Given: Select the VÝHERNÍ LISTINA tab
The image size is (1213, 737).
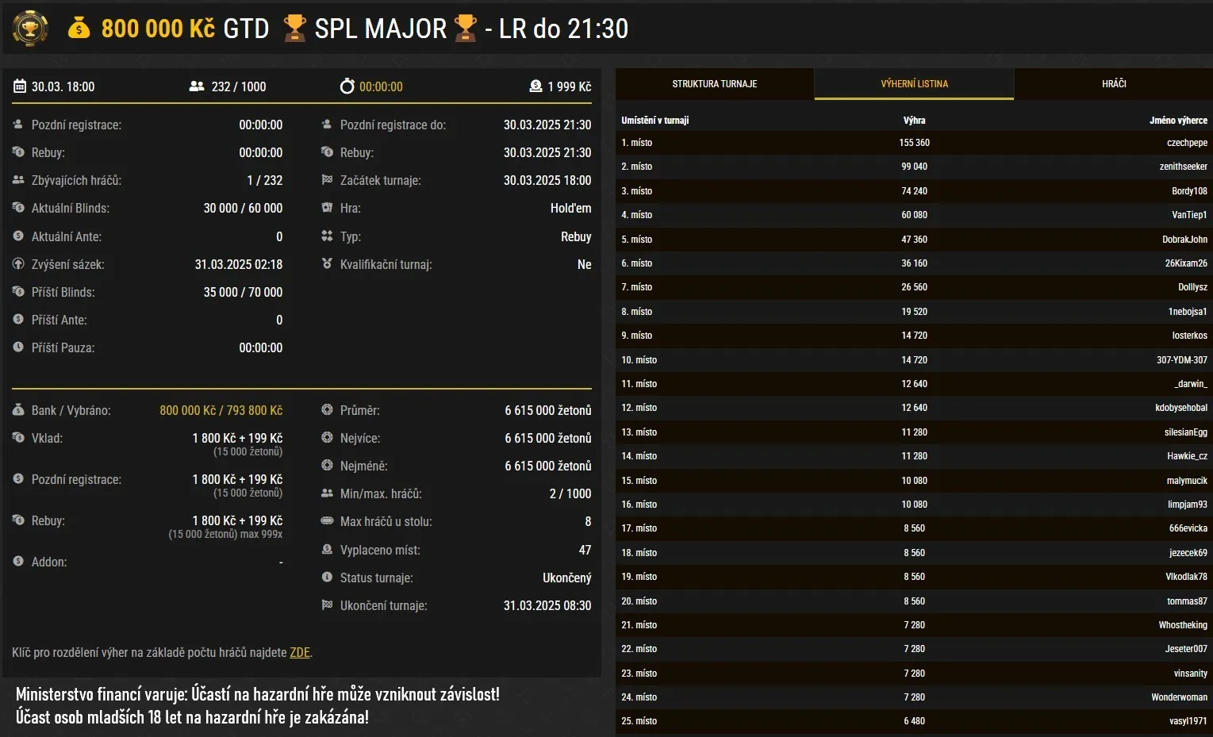Looking at the screenshot, I should pos(914,83).
